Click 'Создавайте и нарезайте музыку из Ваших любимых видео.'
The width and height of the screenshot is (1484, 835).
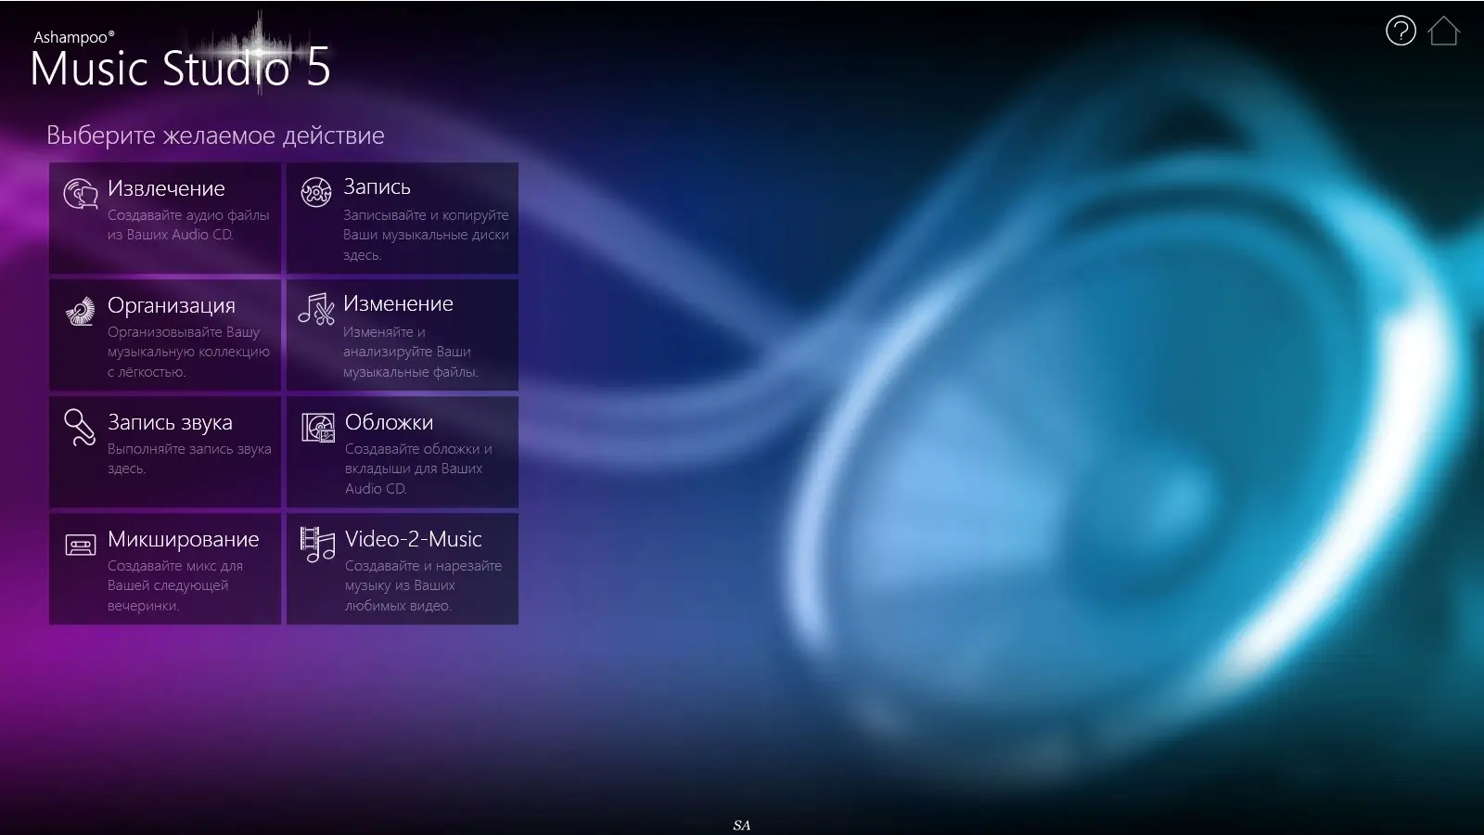(x=423, y=585)
